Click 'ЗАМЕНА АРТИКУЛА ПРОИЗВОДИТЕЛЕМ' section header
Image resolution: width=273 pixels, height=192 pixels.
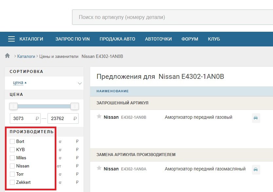tap(136, 155)
